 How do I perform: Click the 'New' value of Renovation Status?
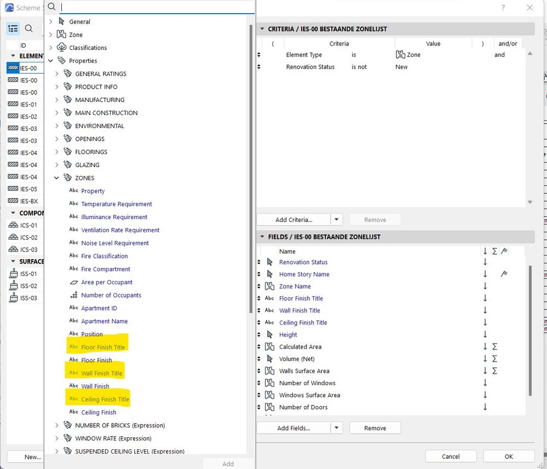(x=401, y=67)
